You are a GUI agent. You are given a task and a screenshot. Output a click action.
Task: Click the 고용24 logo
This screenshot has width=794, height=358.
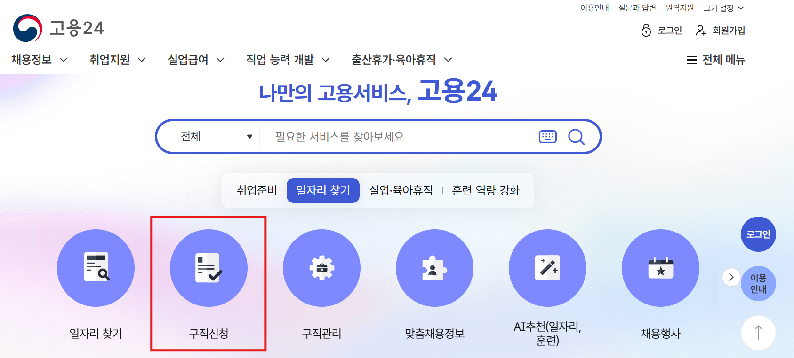pos(58,28)
